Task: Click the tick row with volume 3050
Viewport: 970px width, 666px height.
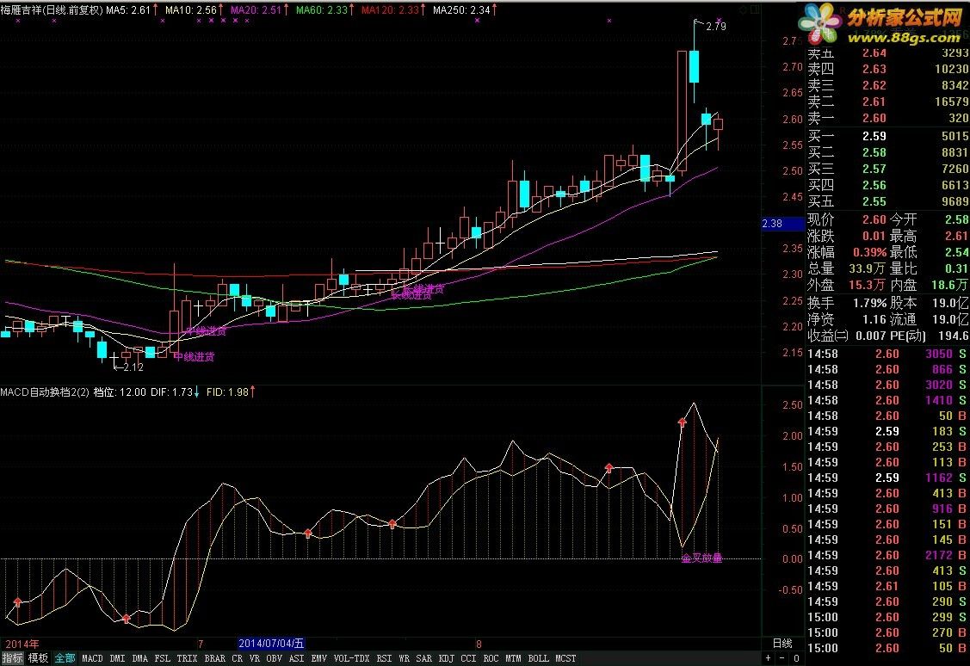Action: click(x=887, y=354)
